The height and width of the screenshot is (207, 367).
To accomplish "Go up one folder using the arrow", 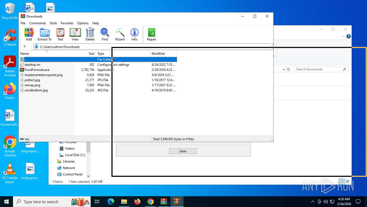I will click(x=24, y=47).
